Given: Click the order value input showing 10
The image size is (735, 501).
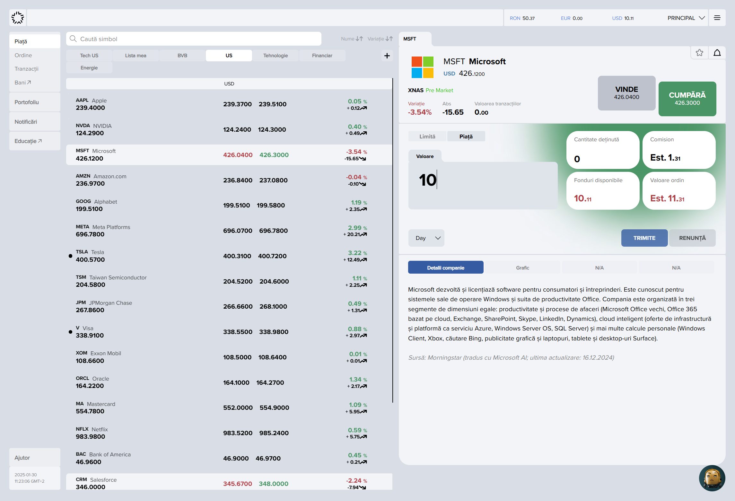Looking at the screenshot, I should 483,185.
